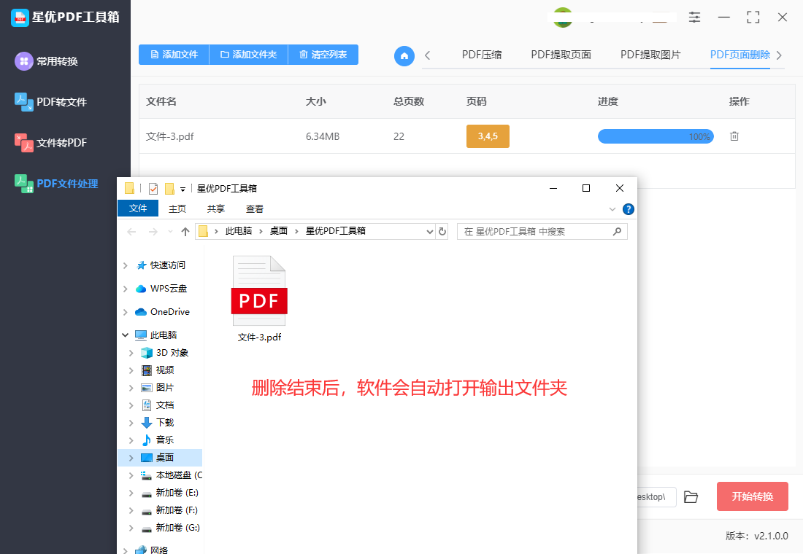Open the quick access toolbar customize dropdown
This screenshot has width=803, height=554.
click(x=182, y=190)
